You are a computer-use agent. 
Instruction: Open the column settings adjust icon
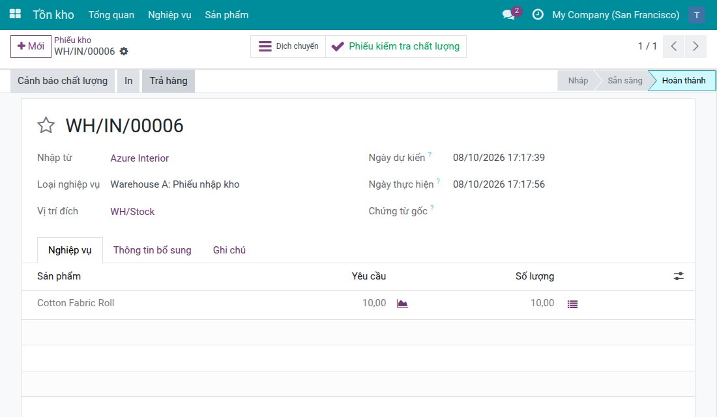(679, 276)
